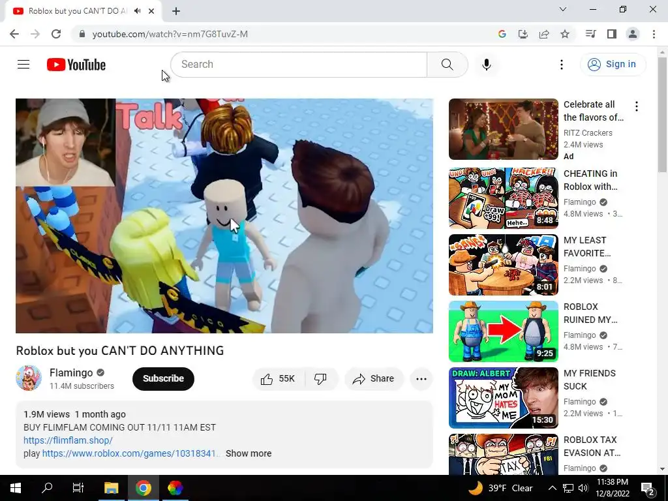Open the Windows Start menu
The width and height of the screenshot is (668, 501).
[x=16, y=488]
